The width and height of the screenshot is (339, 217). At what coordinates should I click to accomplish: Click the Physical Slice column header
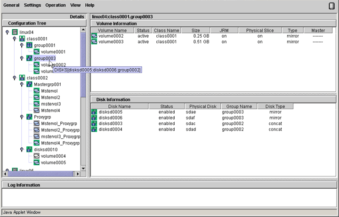(260, 31)
